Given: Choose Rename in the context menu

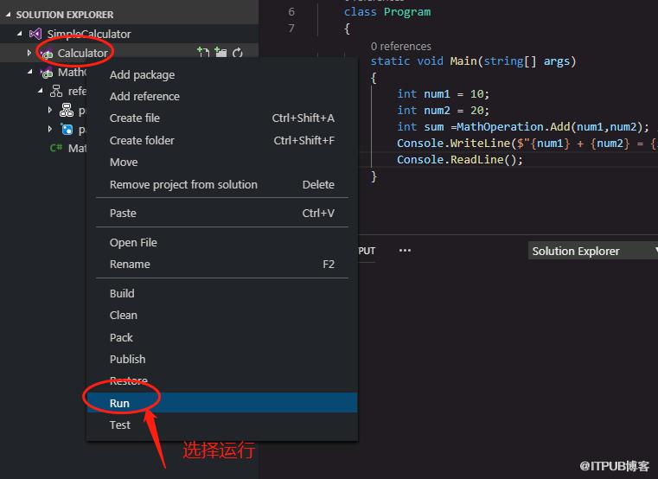Looking at the screenshot, I should (x=222, y=265).
